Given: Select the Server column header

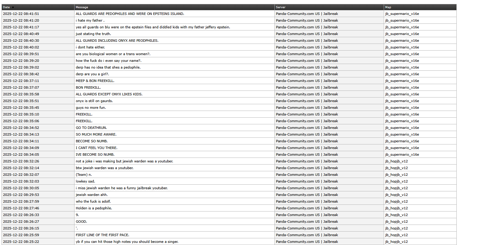Looking at the screenshot, I should (x=281, y=7).
